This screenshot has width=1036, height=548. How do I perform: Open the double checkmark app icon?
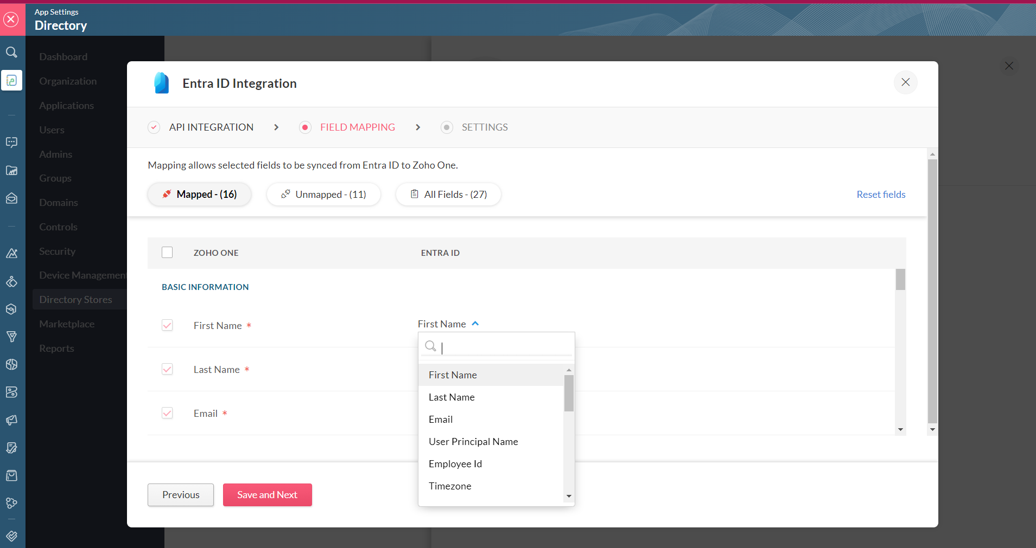tap(11, 536)
